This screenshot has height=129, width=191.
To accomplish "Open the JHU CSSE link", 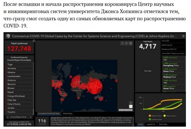I will (173, 41).
